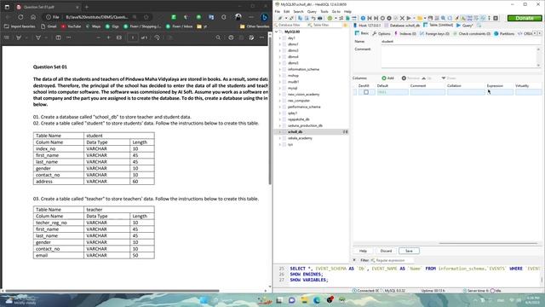Click the refresh icon in Edge

point(20,17)
